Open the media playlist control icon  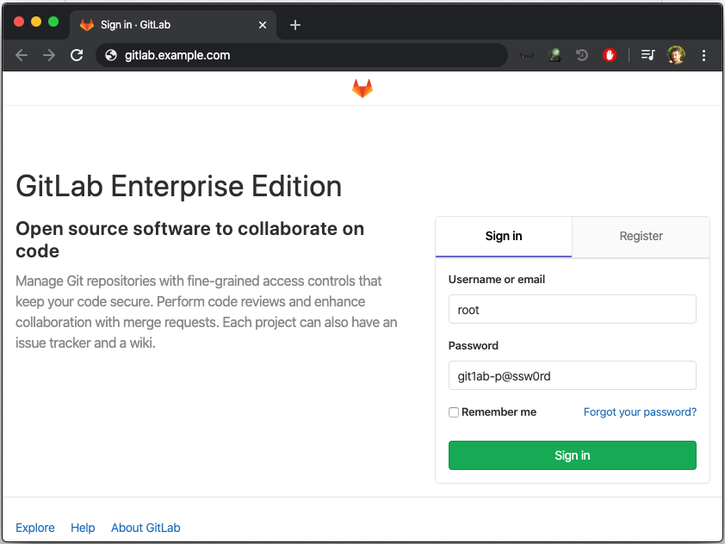click(x=648, y=55)
